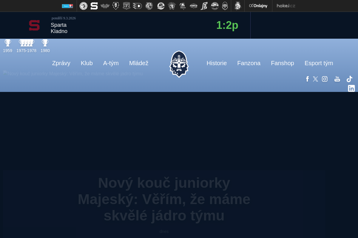Open the Czech hockey lion logo
The width and height of the screenshot is (358, 238).
pos(237,6)
